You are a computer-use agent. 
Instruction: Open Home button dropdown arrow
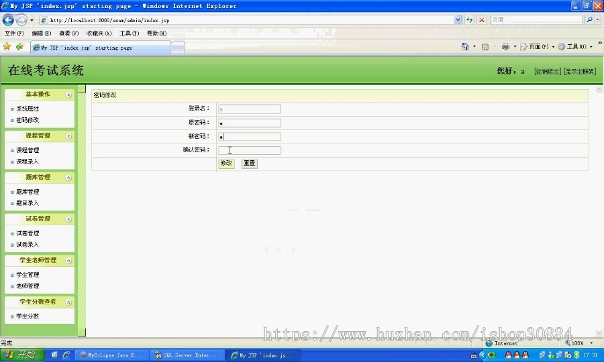(474, 46)
